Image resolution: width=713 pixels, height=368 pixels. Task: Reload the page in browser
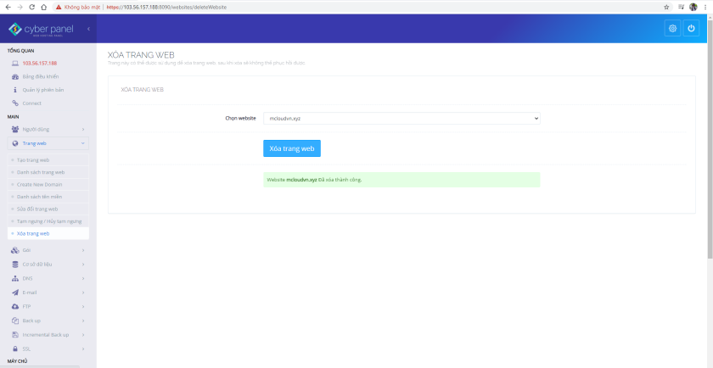click(31, 6)
